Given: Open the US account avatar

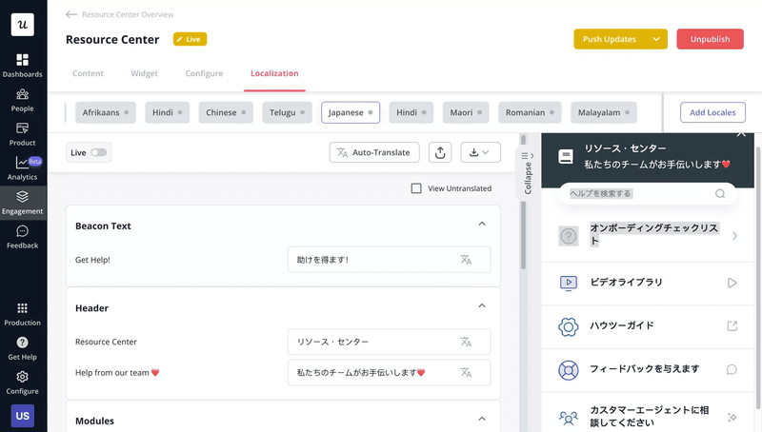Looking at the screenshot, I should coord(22,416).
